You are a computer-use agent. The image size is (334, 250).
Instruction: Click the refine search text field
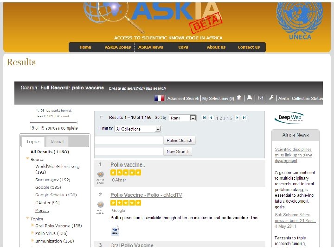pos(129,140)
